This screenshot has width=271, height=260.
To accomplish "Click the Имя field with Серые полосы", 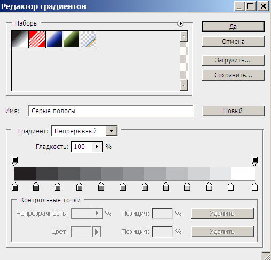I will click(x=111, y=111).
